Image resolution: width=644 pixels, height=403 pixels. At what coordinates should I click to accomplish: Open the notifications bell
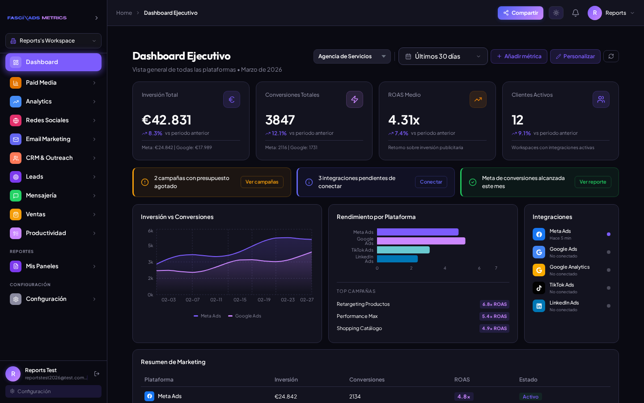[576, 13]
